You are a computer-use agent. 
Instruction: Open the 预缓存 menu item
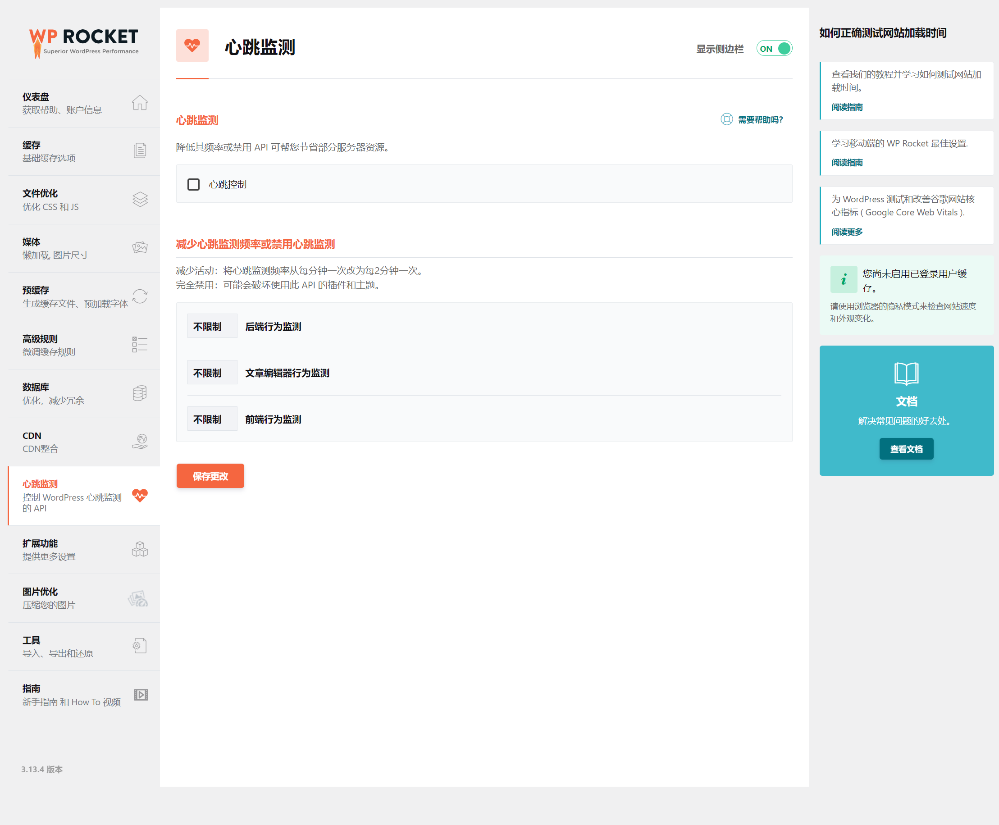pyautogui.click(x=84, y=297)
